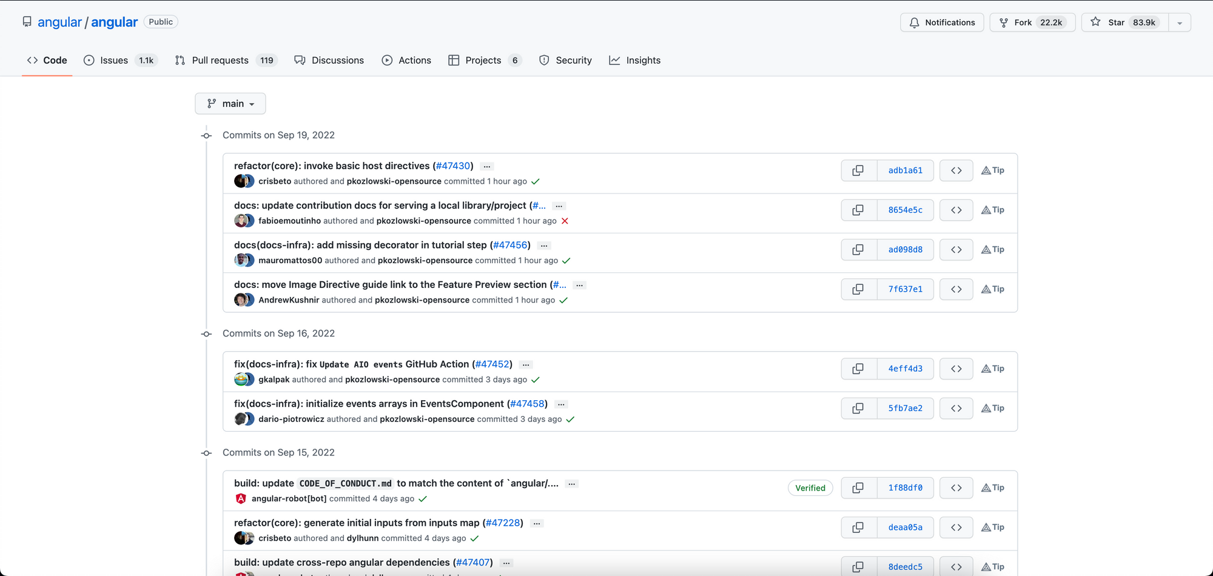Open commit title 'refactor(core): invoke basic host directives'
1213x576 pixels.
(x=332, y=166)
